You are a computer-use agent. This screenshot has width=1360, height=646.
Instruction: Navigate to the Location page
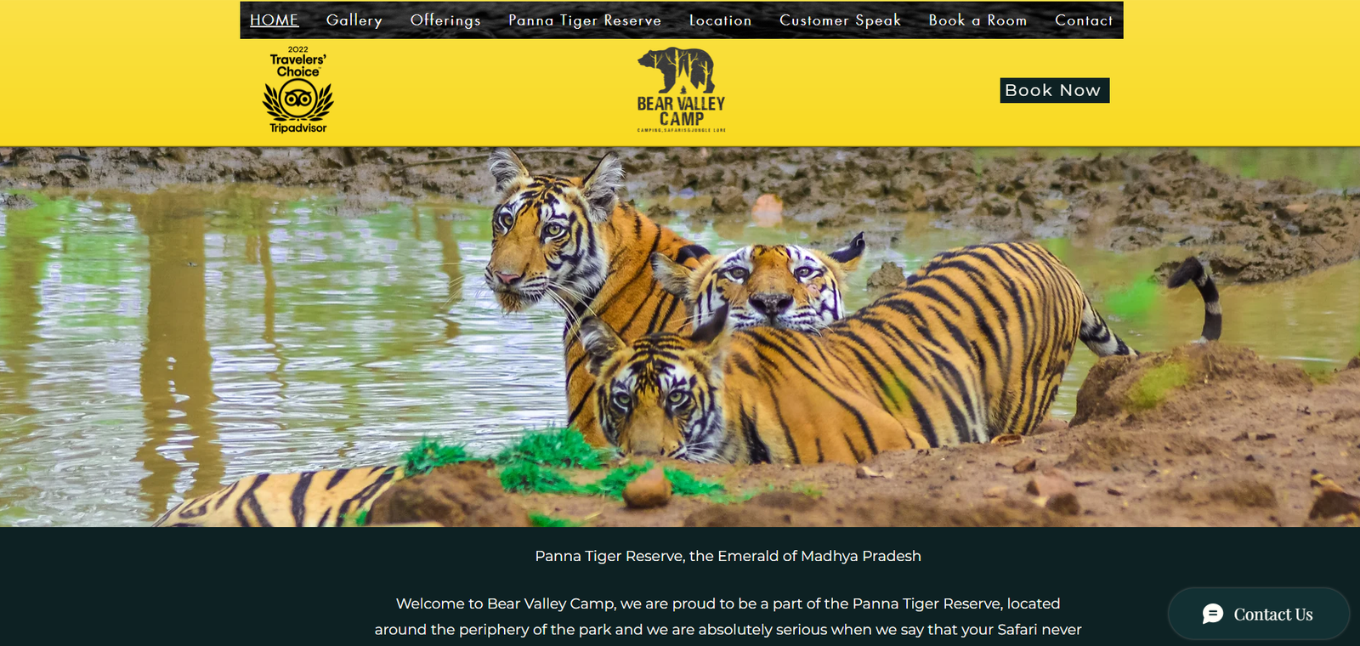[721, 20]
